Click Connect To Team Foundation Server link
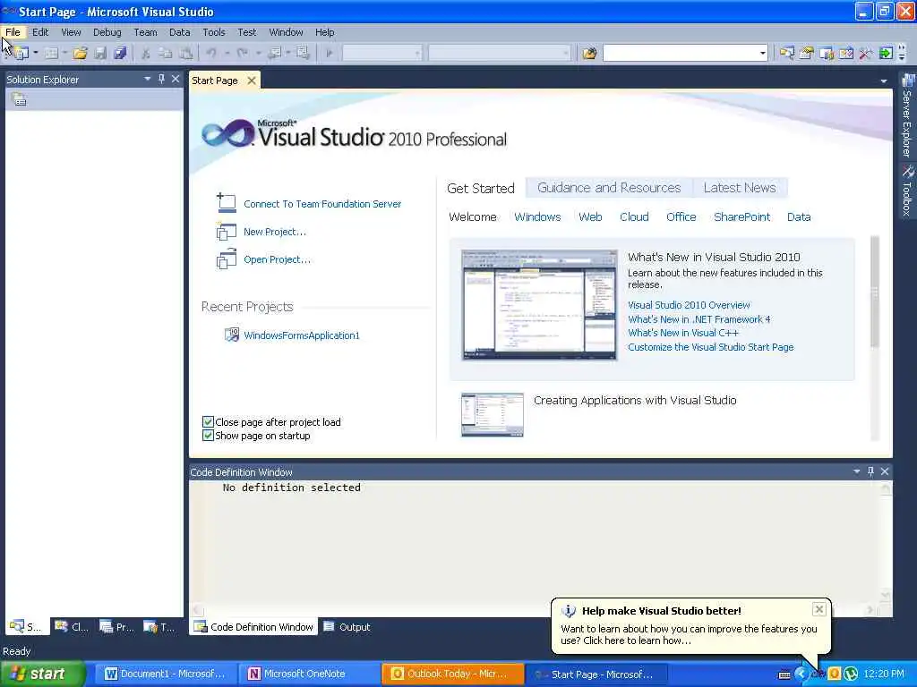Viewport: 917px width, 687px height. pos(322,204)
